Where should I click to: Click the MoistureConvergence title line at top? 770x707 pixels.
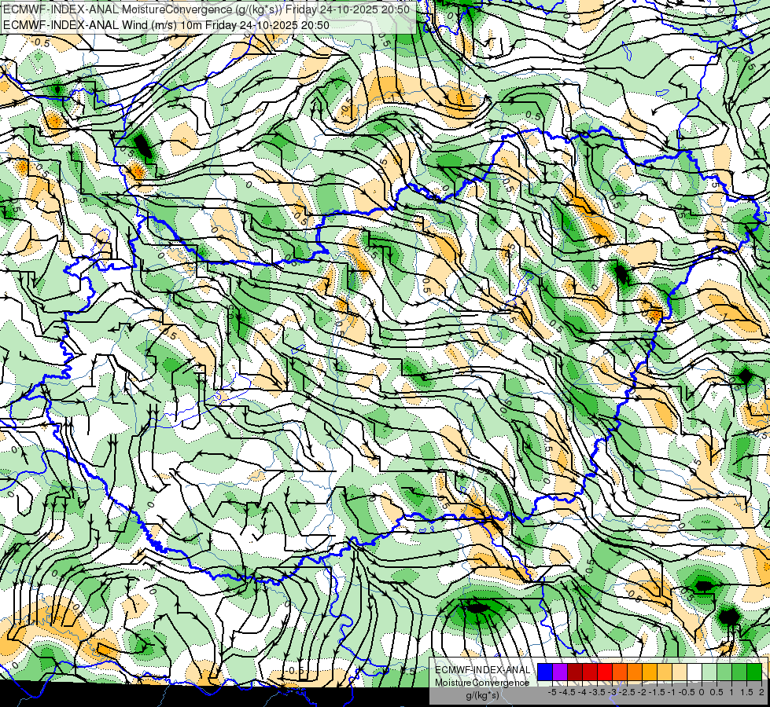pyautogui.click(x=207, y=9)
